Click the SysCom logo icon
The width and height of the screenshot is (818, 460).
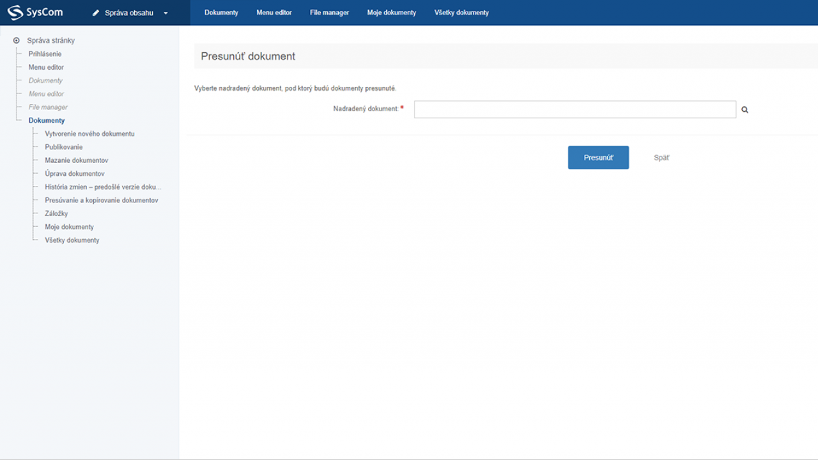15,13
